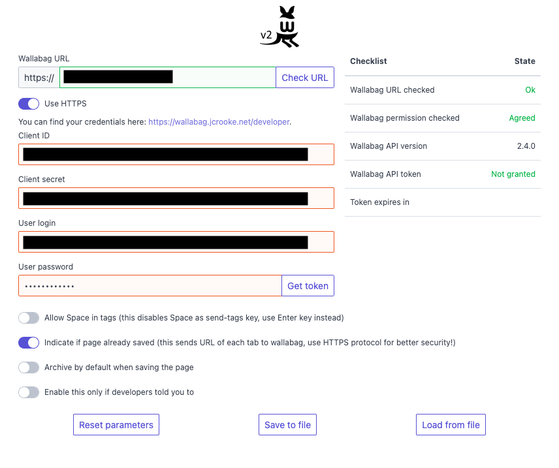Click the User password field

click(150, 285)
